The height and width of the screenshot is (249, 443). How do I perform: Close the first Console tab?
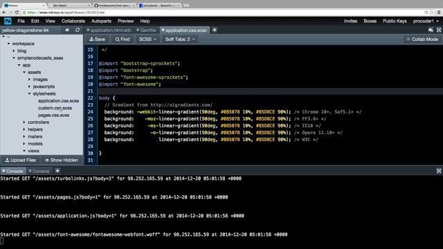pos(3,171)
